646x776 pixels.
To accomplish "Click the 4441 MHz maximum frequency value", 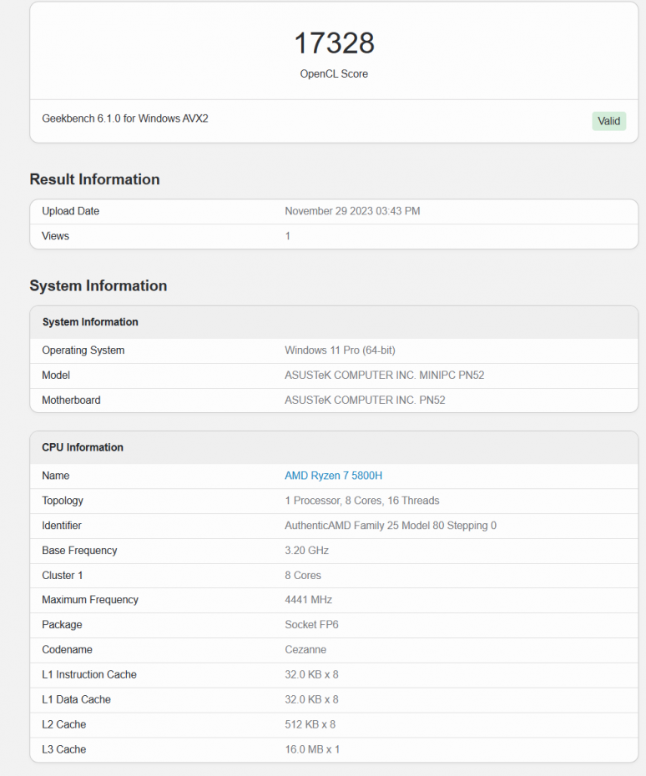I will click(x=308, y=600).
